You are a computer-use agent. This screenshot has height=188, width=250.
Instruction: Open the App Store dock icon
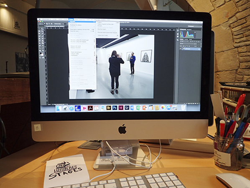click(169, 108)
